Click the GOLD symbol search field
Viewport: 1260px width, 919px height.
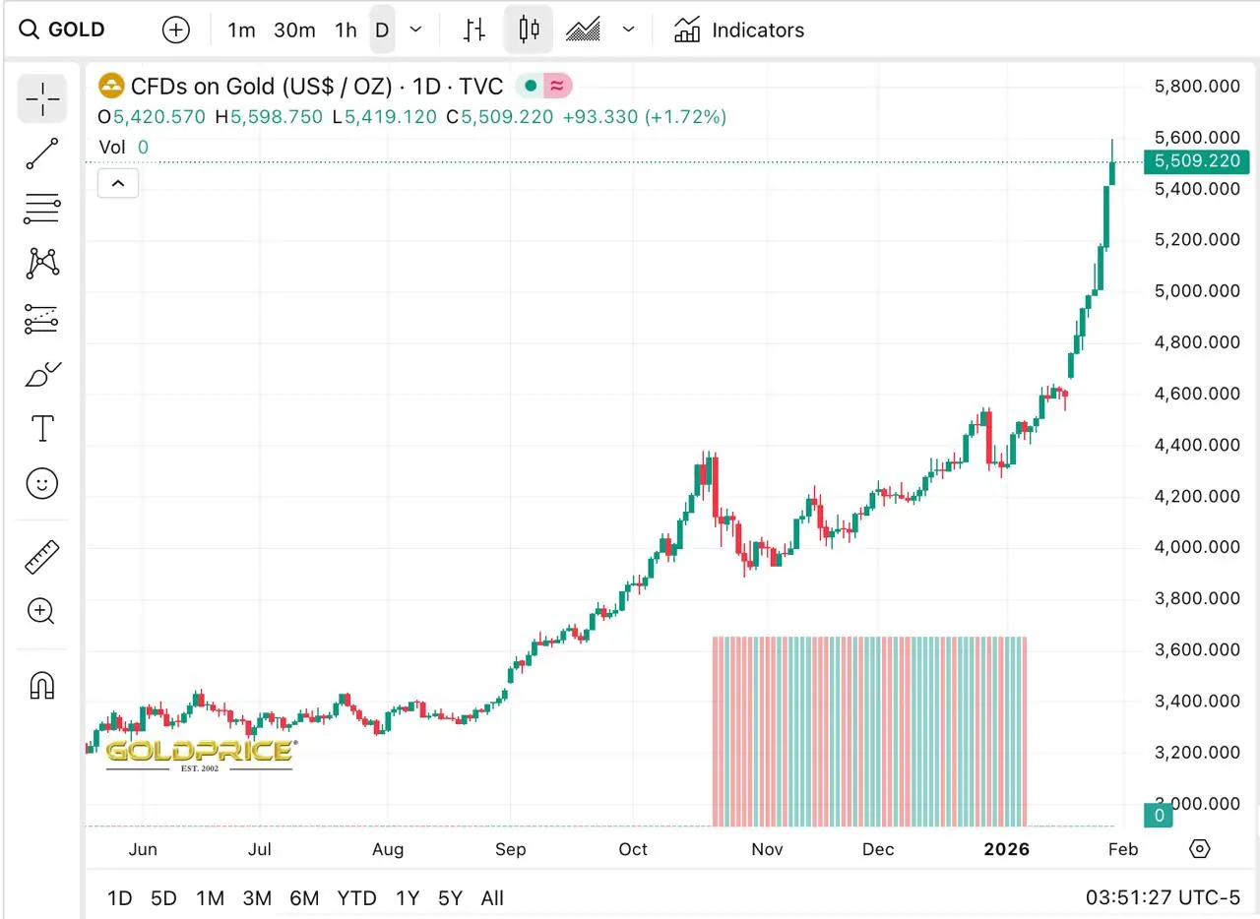click(77, 30)
